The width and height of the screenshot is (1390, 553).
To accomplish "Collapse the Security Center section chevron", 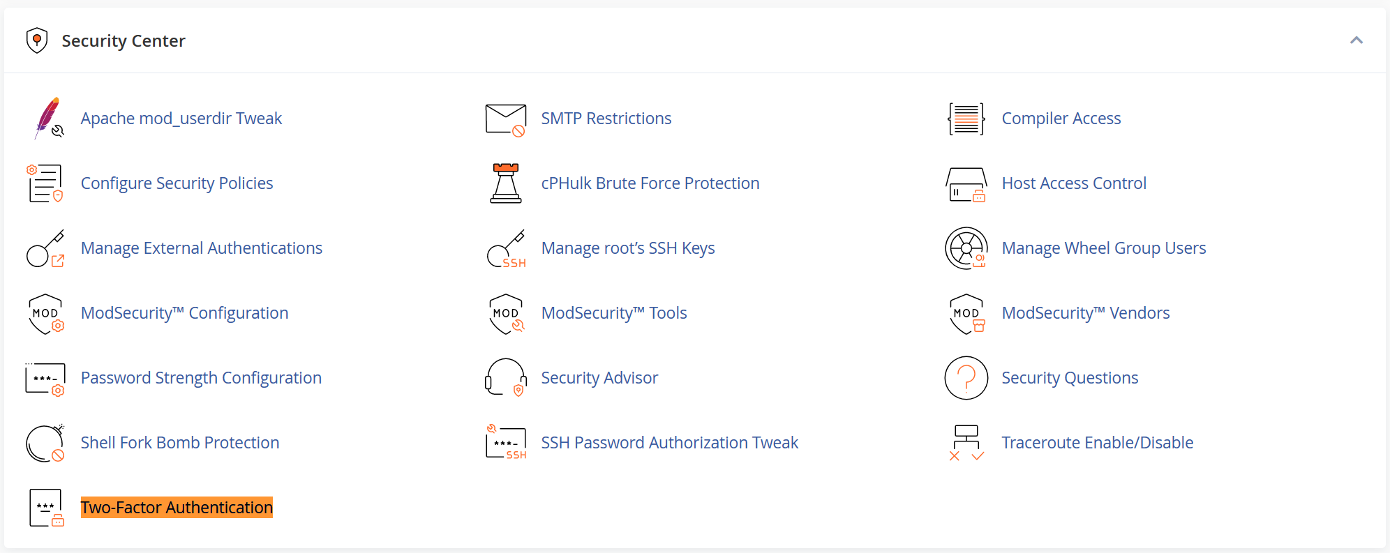I will click(1356, 40).
